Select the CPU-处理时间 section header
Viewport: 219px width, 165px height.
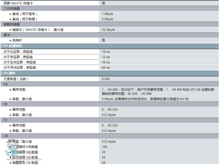[x=11, y=46]
